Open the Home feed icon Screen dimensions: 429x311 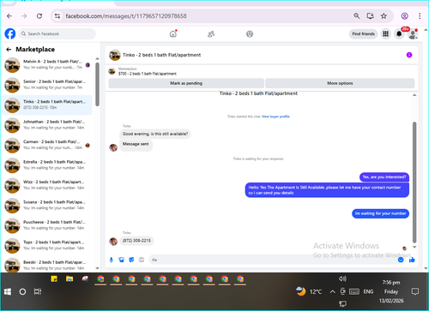pos(173,34)
